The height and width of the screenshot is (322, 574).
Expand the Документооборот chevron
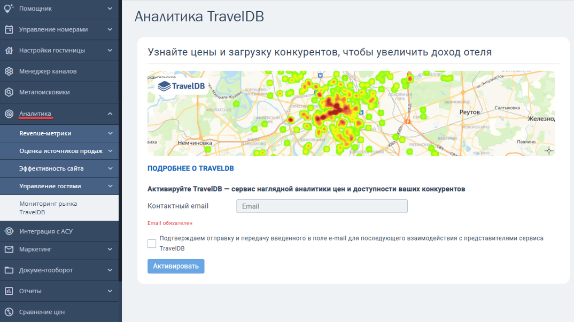(110, 270)
